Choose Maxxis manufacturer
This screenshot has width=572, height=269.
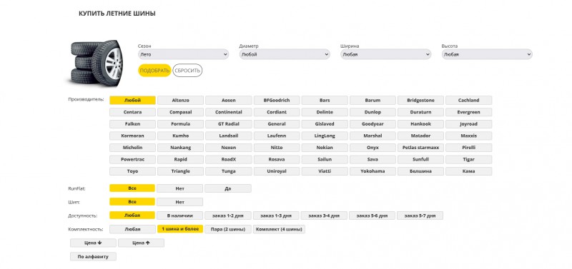[x=469, y=136]
